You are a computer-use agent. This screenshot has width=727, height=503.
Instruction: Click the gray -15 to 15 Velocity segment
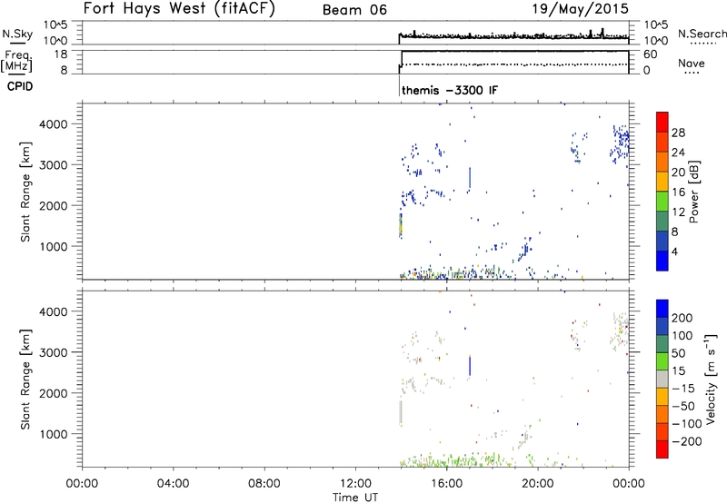tap(662, 379)
